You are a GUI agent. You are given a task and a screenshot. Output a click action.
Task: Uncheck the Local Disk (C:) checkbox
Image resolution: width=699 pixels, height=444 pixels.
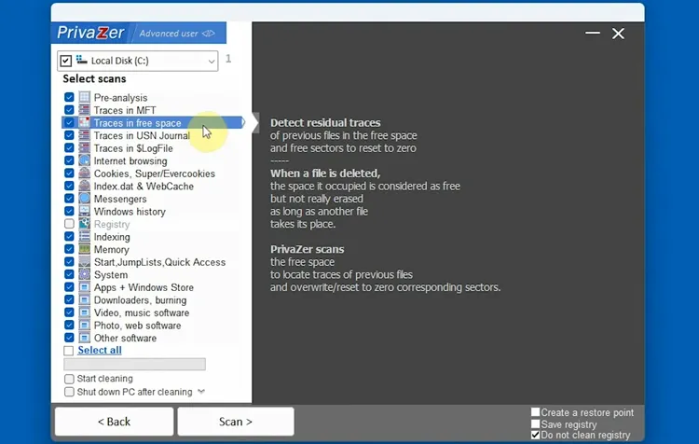65,61
